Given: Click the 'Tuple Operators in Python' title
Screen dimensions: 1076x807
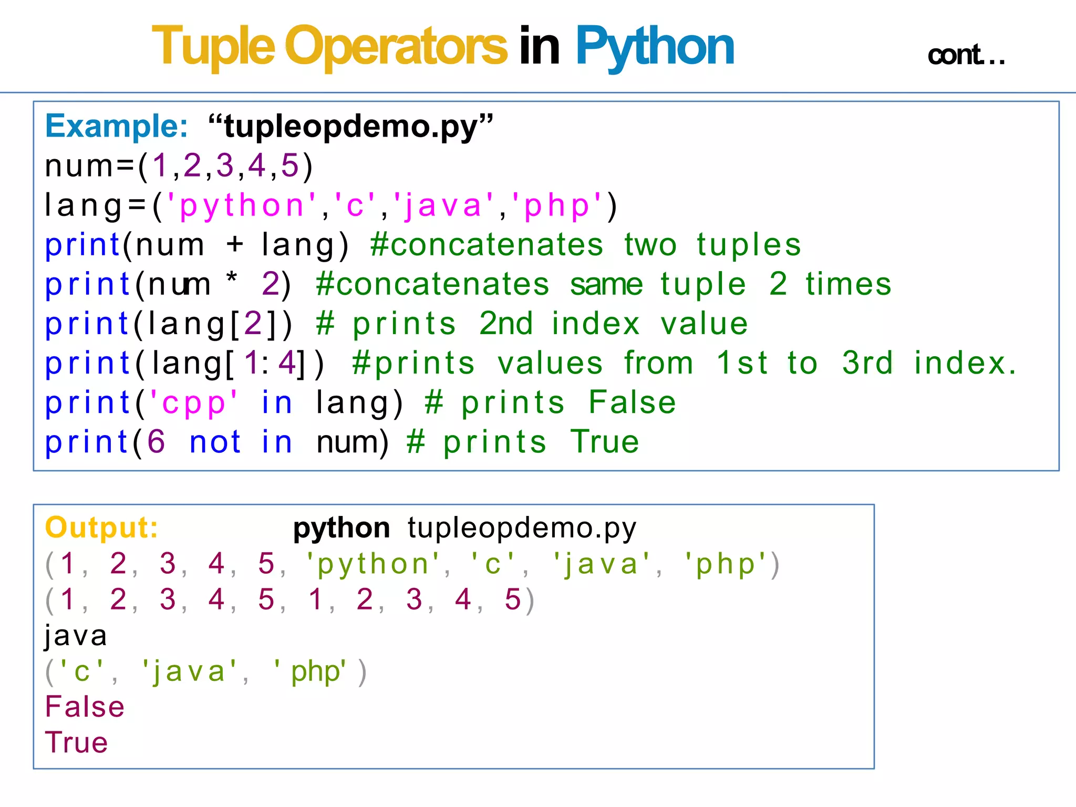Looking at the screenshot, I should (x=443, y=47).
